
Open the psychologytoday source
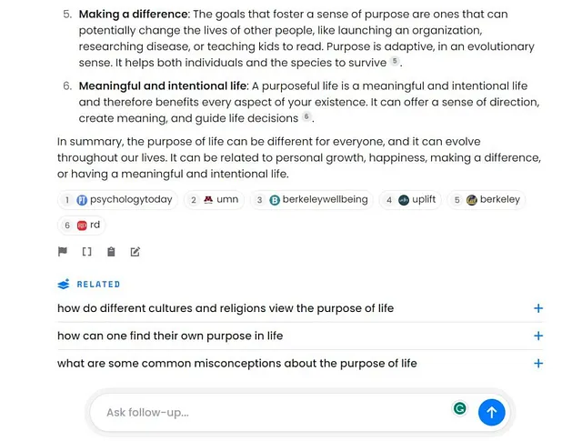[x=117, y=200]
